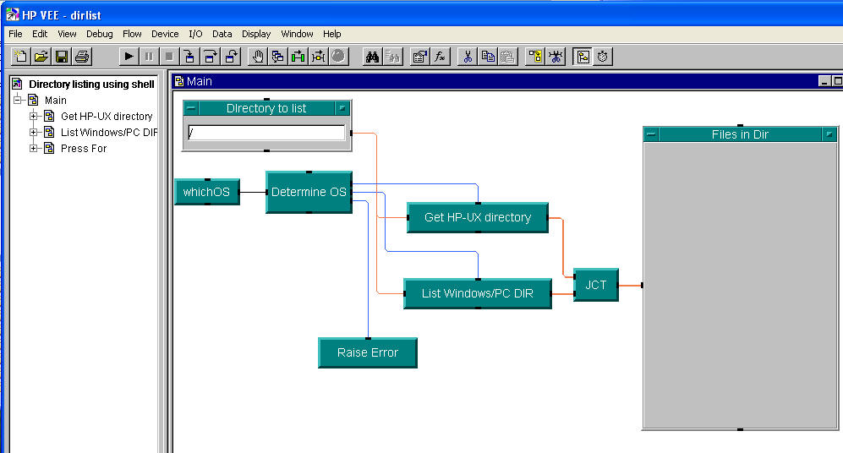Viewport: 843px width, 453px height.
Task: Click the Raise Error object
Action: pyautogui.click(x=367, y=352)
